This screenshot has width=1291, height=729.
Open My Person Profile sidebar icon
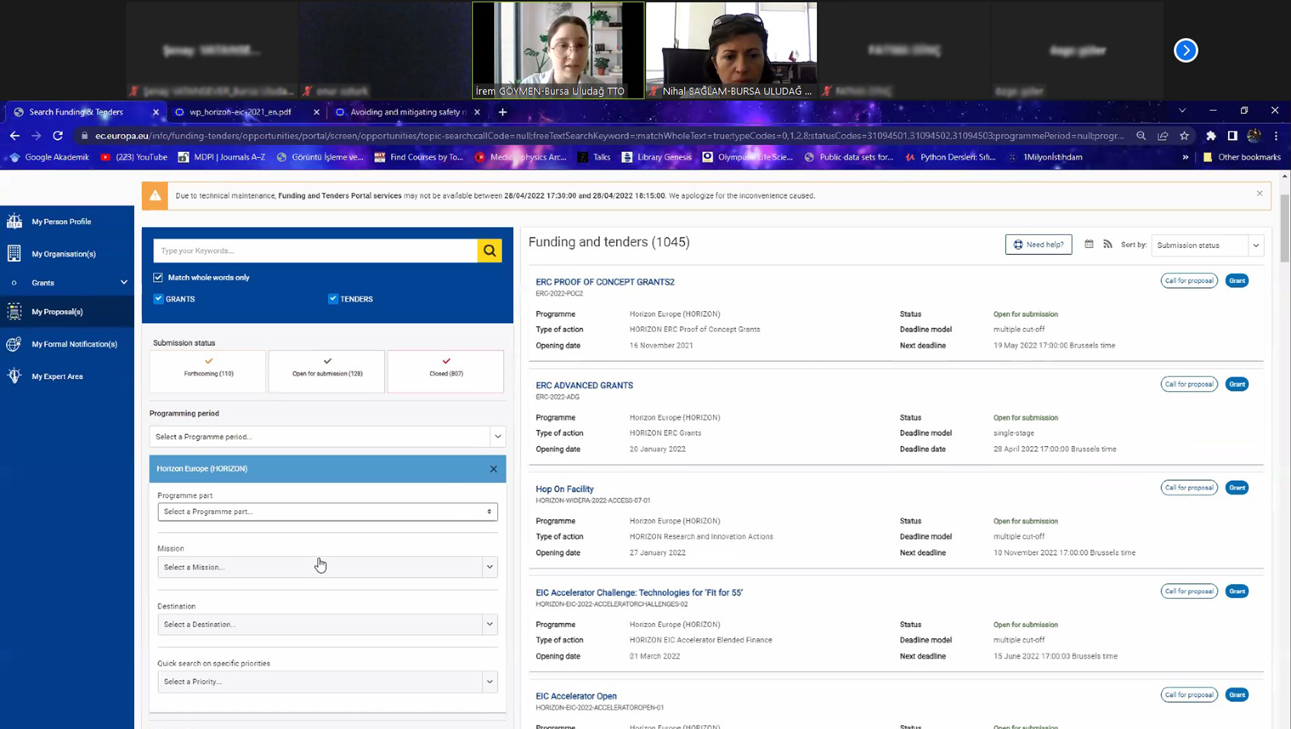(14, 221)
